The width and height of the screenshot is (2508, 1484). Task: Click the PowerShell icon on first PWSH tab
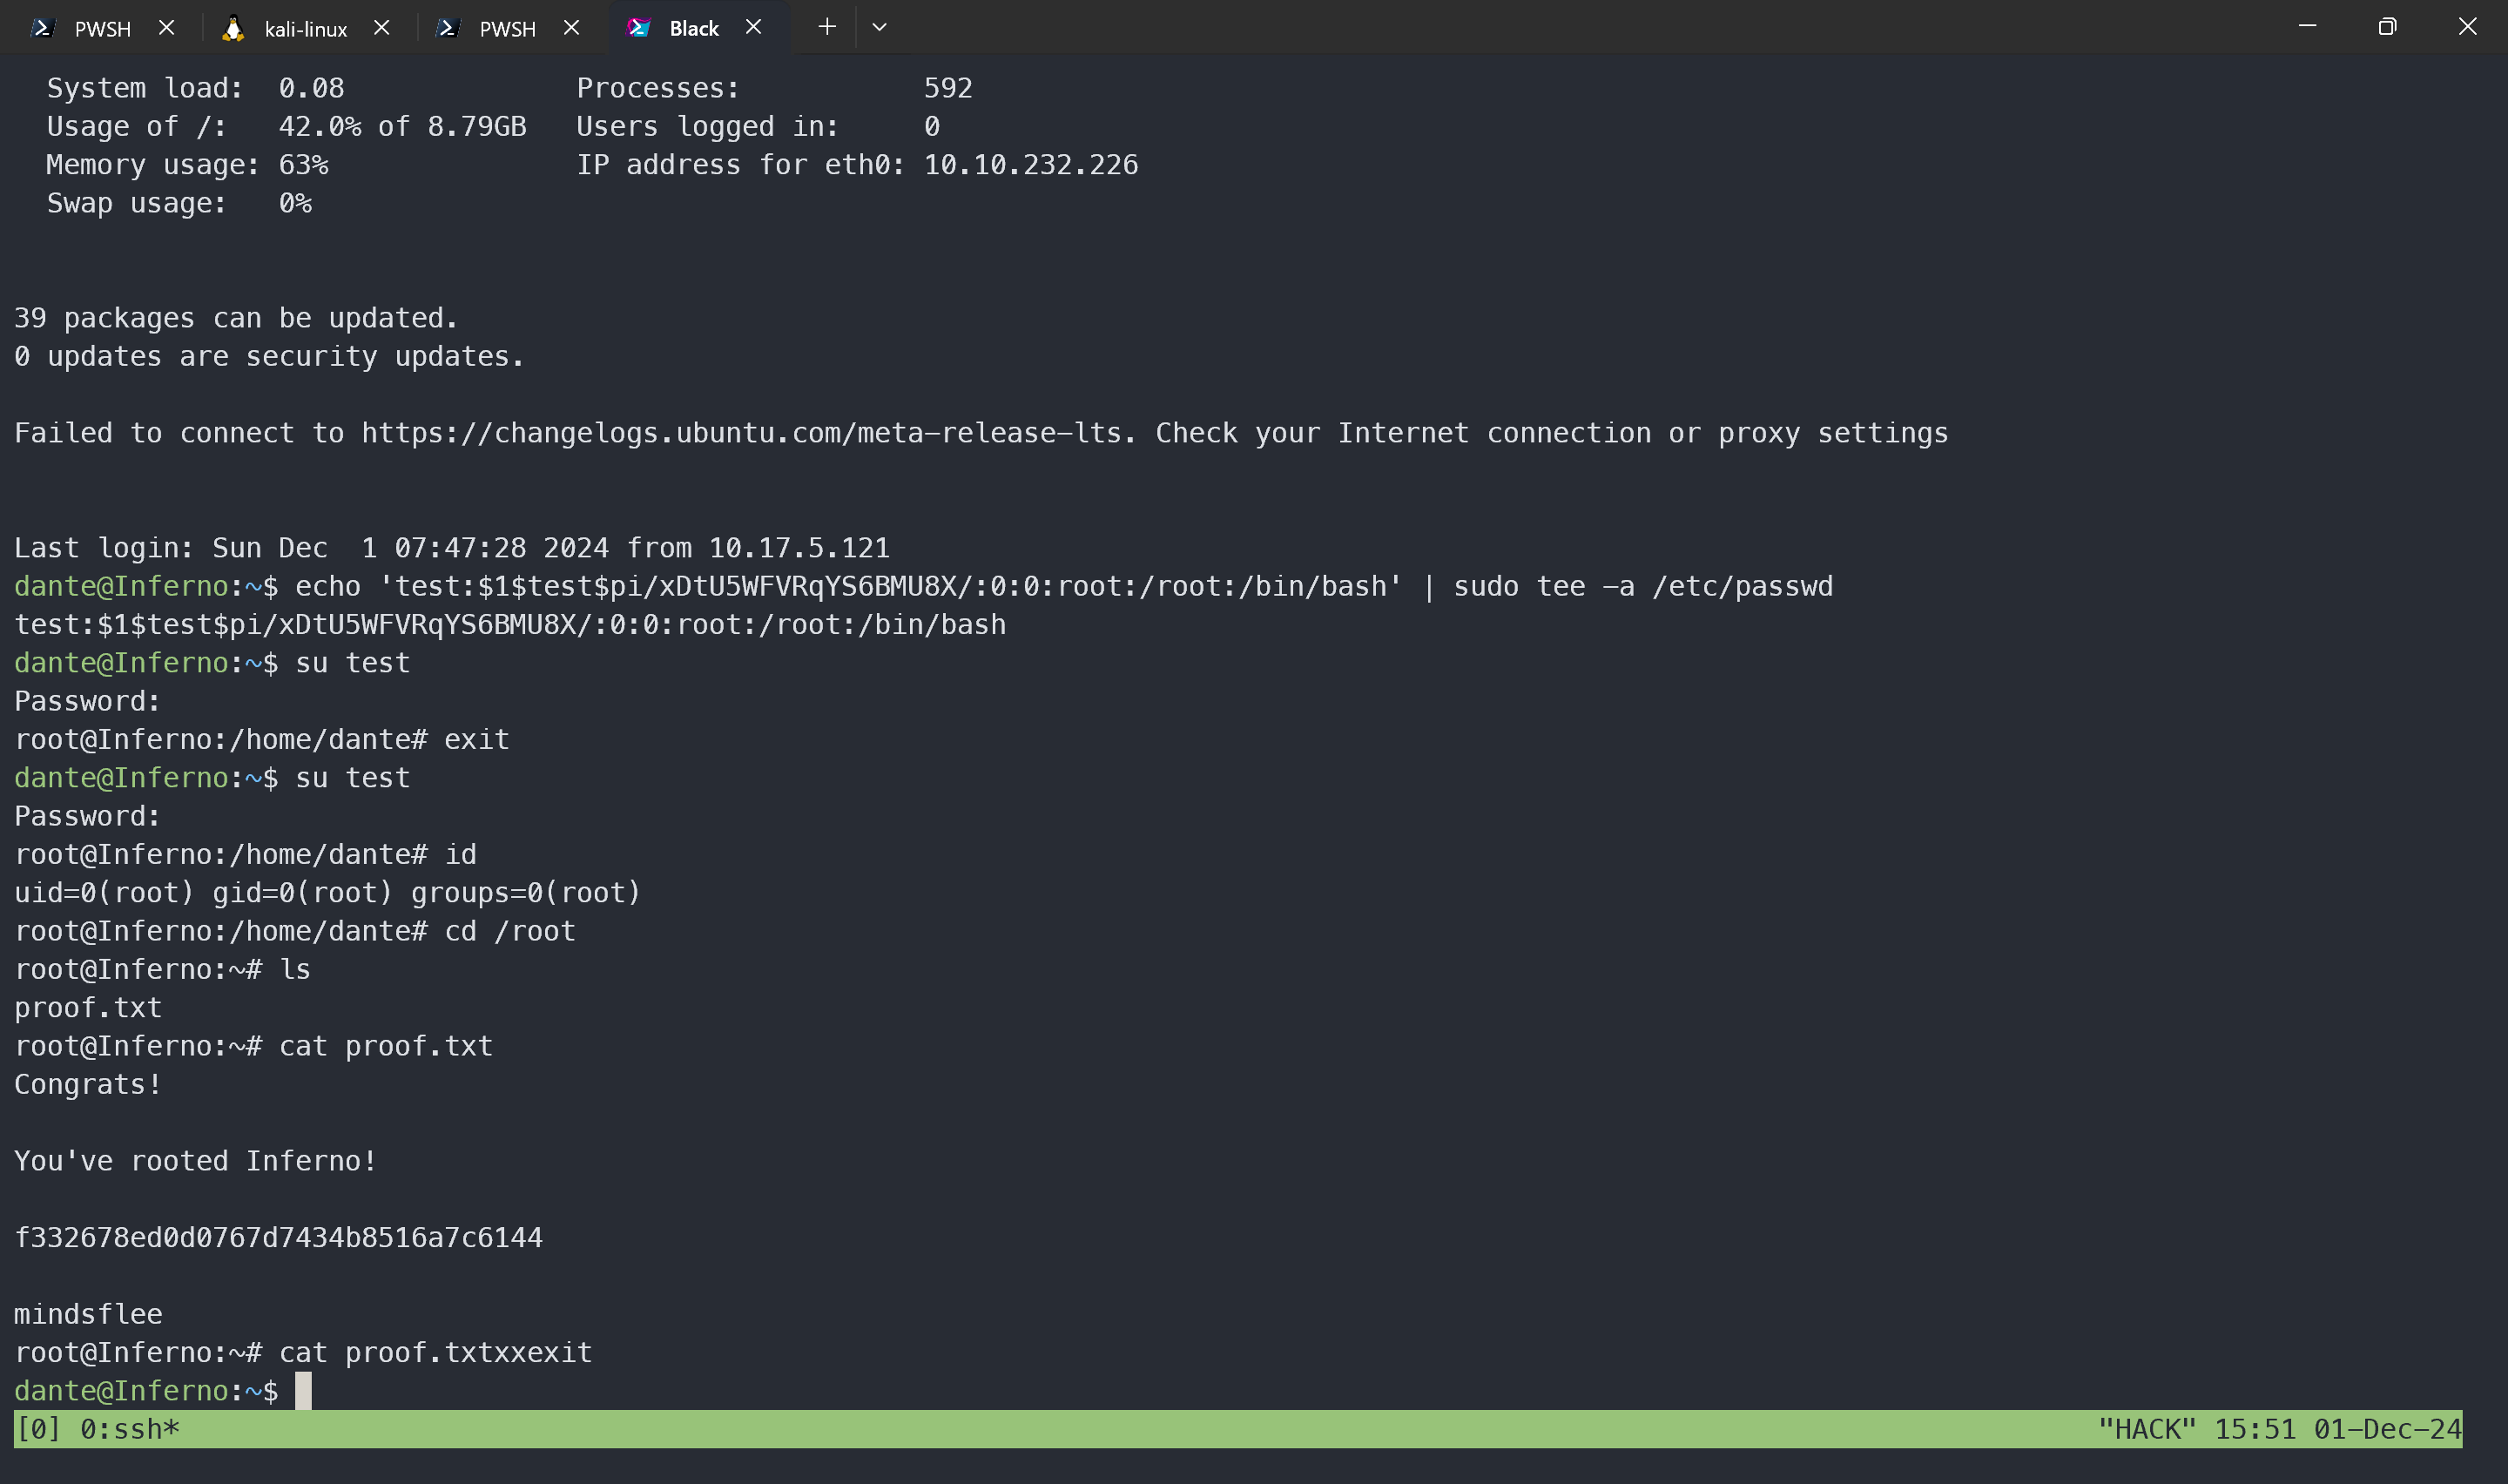coord(43,28)
